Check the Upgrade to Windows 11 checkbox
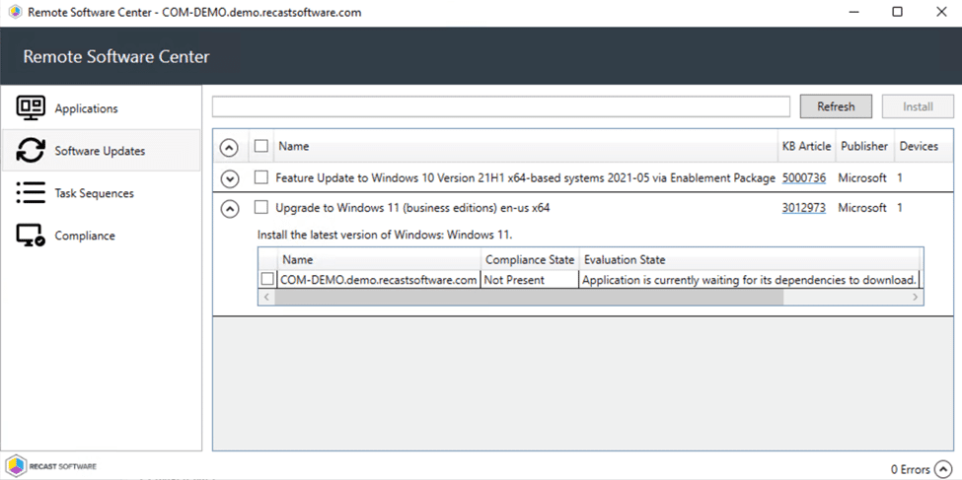962x480 pixels. [261, 208]
